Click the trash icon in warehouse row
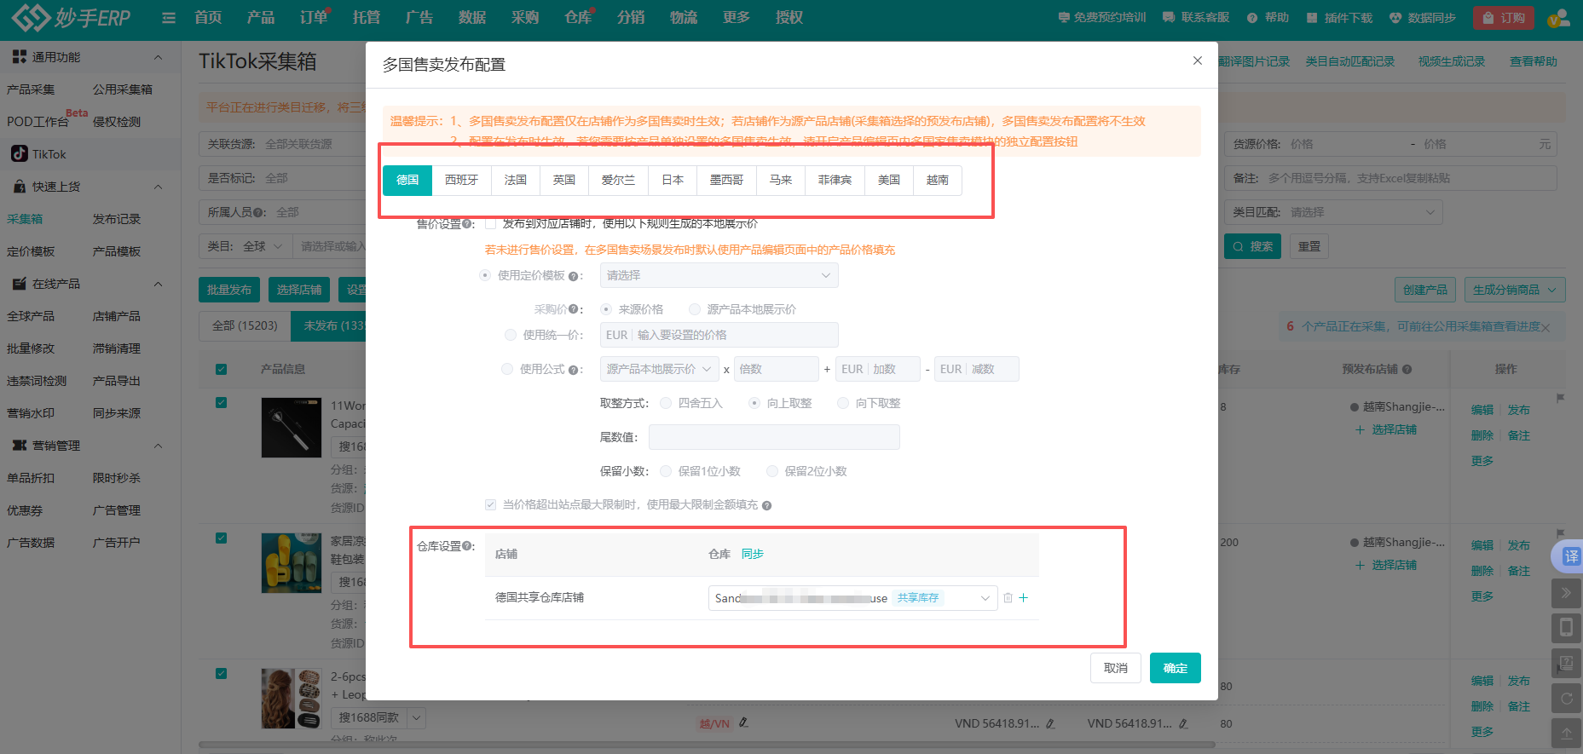Viewport: 1583px width, 754px height. 1008,598
